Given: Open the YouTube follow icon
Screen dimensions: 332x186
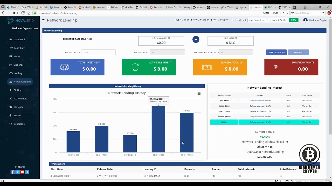Looking at the screenshot, I should (x=22, y=172).
